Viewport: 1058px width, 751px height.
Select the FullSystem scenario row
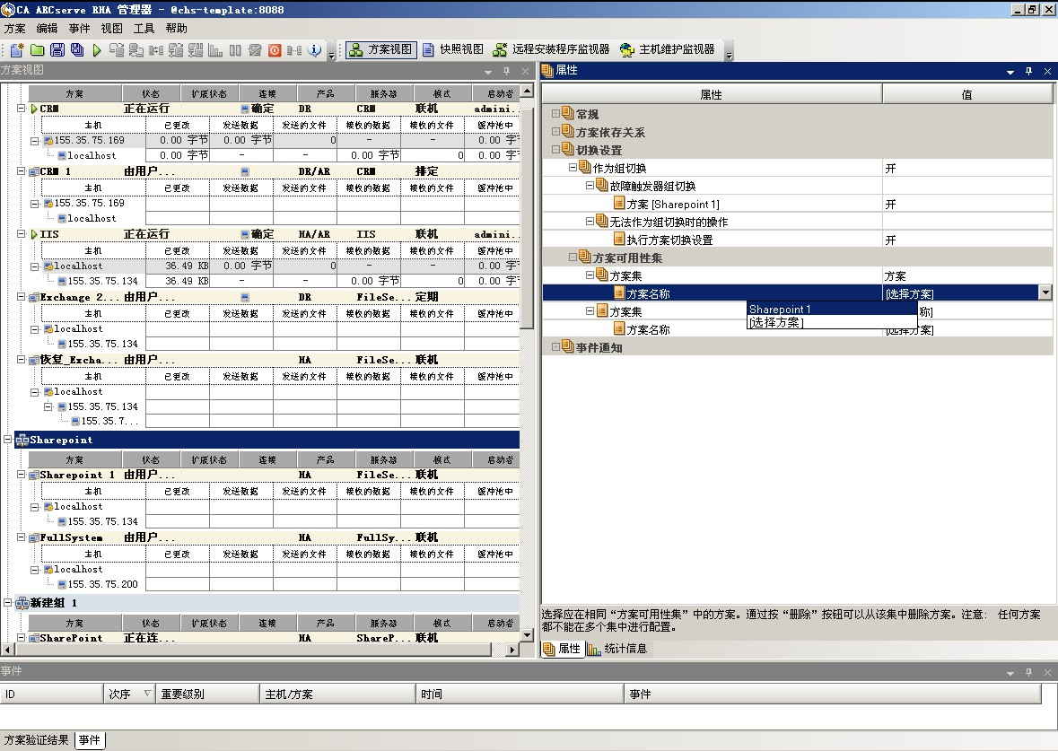tap(72, 537)
